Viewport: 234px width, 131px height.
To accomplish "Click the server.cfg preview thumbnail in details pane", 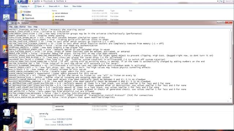I will click(29, 120).
